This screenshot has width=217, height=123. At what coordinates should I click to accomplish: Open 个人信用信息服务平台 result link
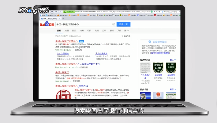point(78,64)
